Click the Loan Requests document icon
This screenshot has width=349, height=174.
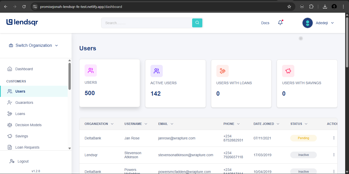point(10,147)
